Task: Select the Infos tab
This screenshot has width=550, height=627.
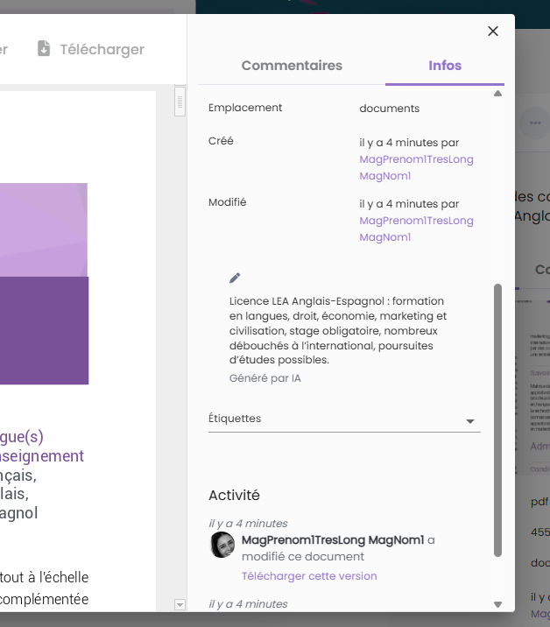Action: coord(445,66)
